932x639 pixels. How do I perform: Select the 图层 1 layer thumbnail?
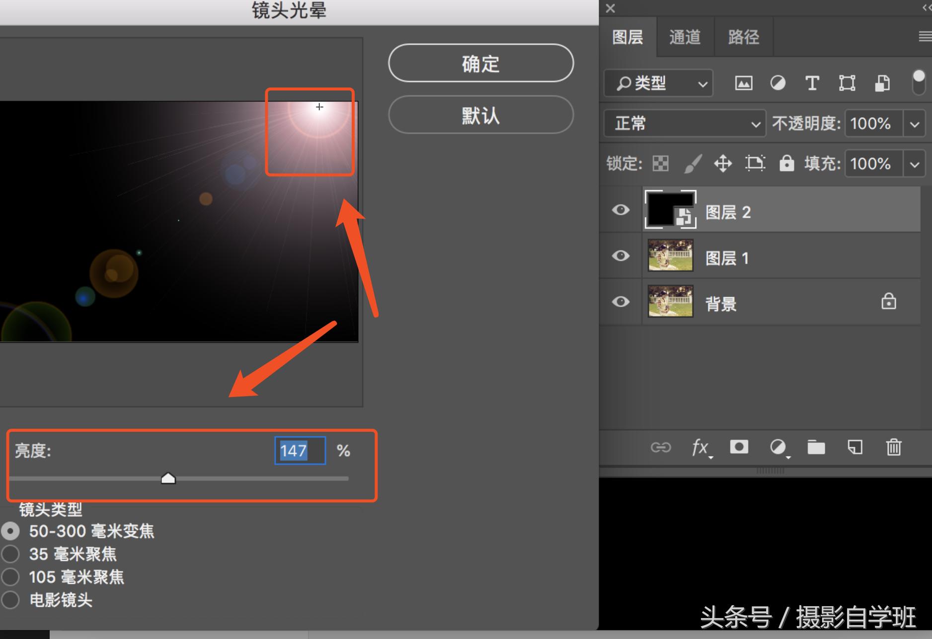[x=670, y=256]
